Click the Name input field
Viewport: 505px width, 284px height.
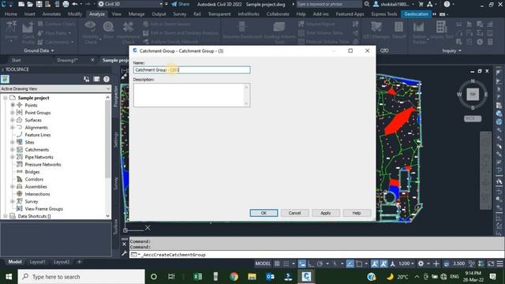[192, 70]
